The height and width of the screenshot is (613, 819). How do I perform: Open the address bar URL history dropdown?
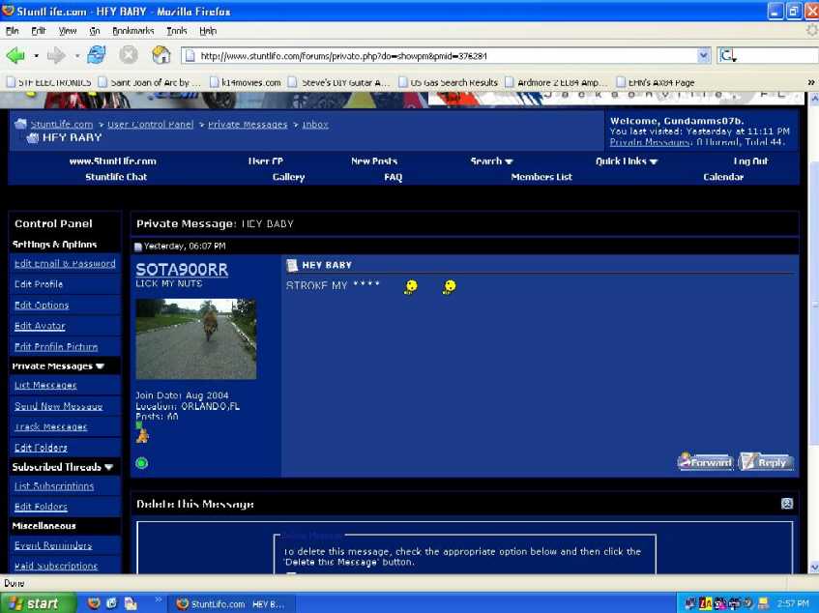[x=703, y=56]
